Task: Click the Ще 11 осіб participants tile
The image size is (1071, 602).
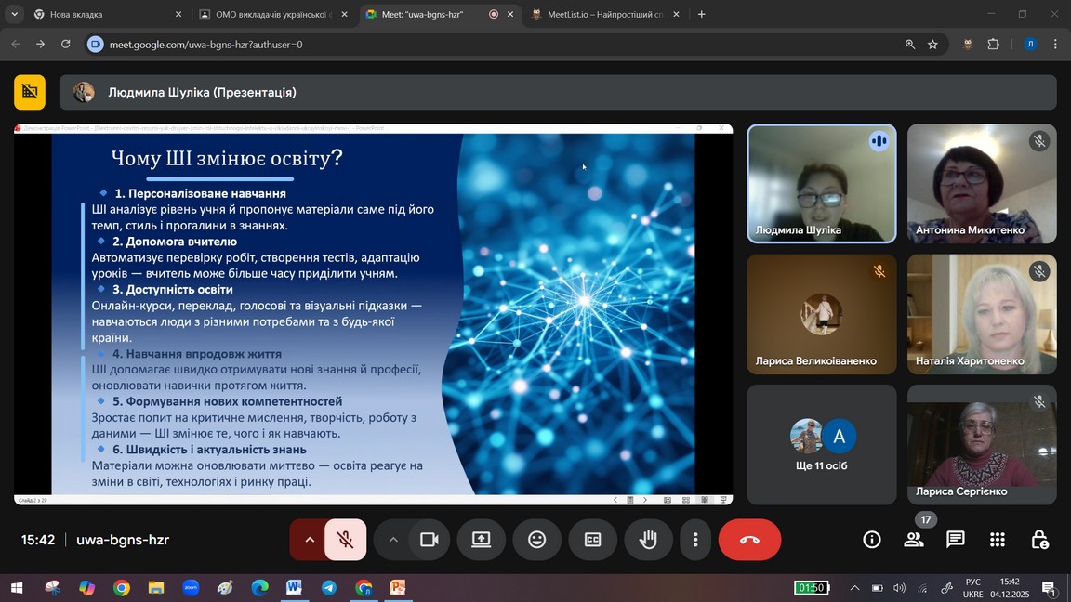Action: [822, 445]
